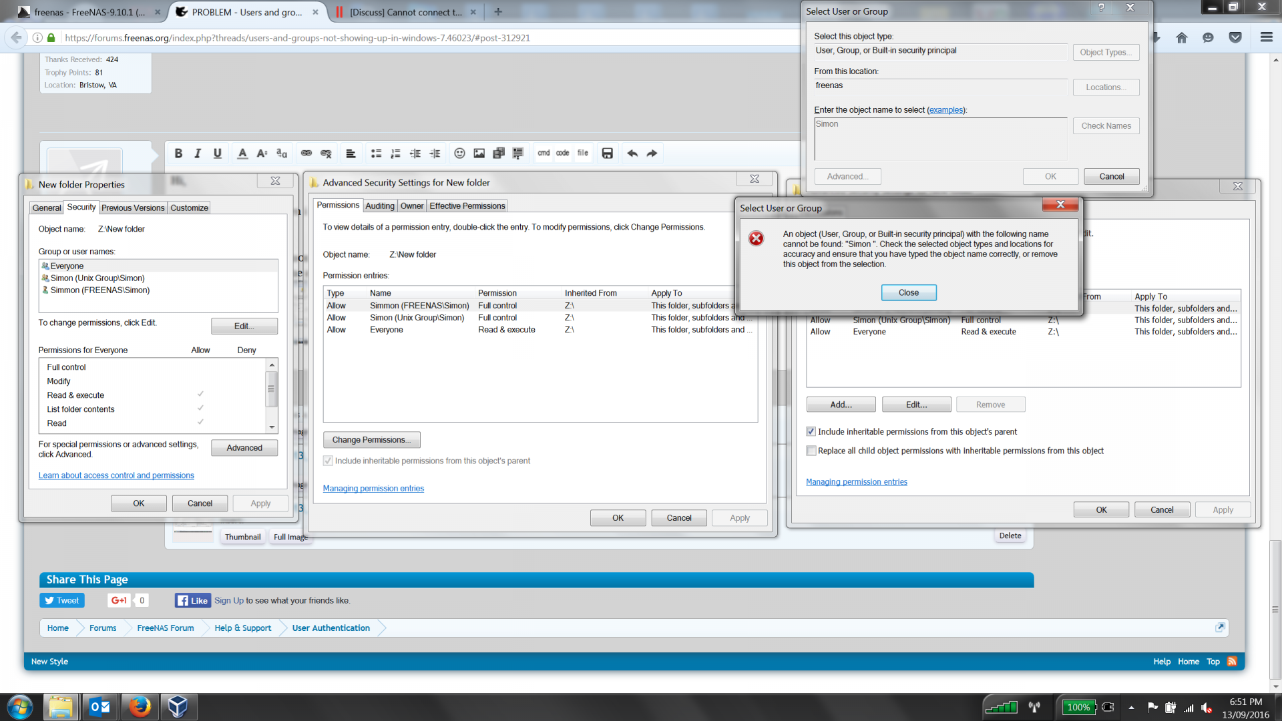Image resolution: width=1282 pixels, height=721 pixels.
Task: Open Outlook from the taskbar
Action: pyautogui.click(x=100, y=707)
